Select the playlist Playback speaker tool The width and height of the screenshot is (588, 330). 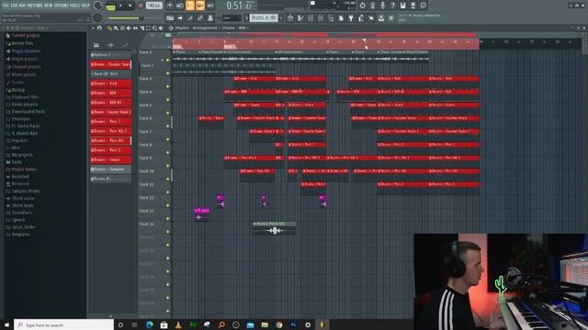click(161, 28)
